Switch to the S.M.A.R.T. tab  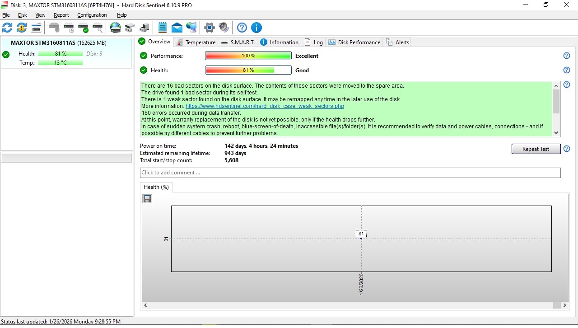coord(238,42)
